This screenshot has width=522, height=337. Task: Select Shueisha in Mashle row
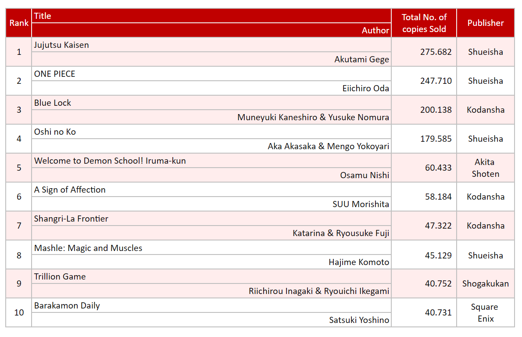coord(486,255)
